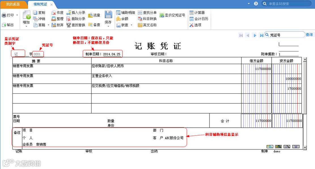Click the 辅助明细 auxiliary detail button

(x=126, y=13)
